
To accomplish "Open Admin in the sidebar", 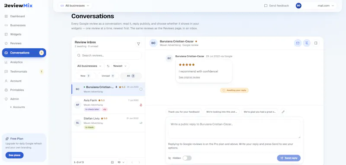I will [24, 99].
